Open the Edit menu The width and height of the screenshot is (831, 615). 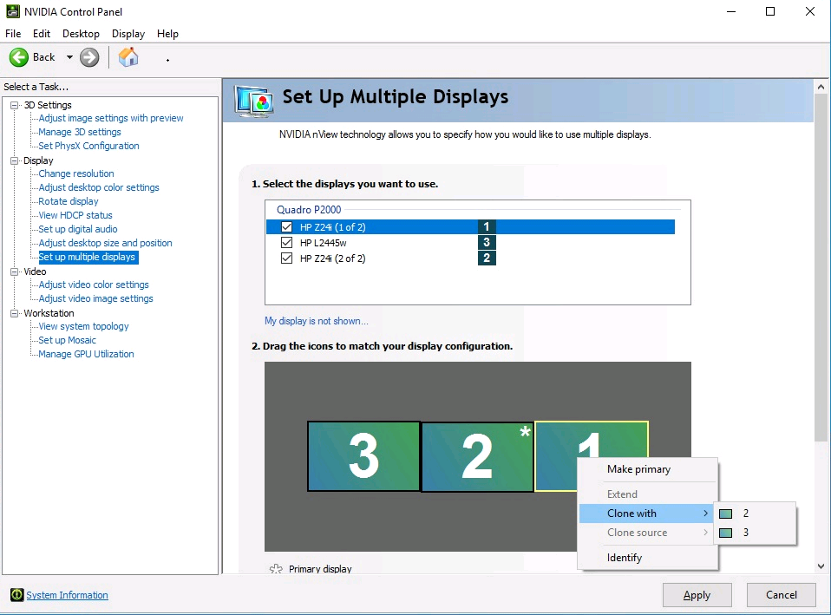[x=42, y=34]
